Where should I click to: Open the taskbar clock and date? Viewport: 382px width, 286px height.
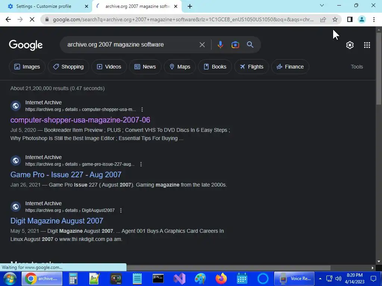(355, 279)
